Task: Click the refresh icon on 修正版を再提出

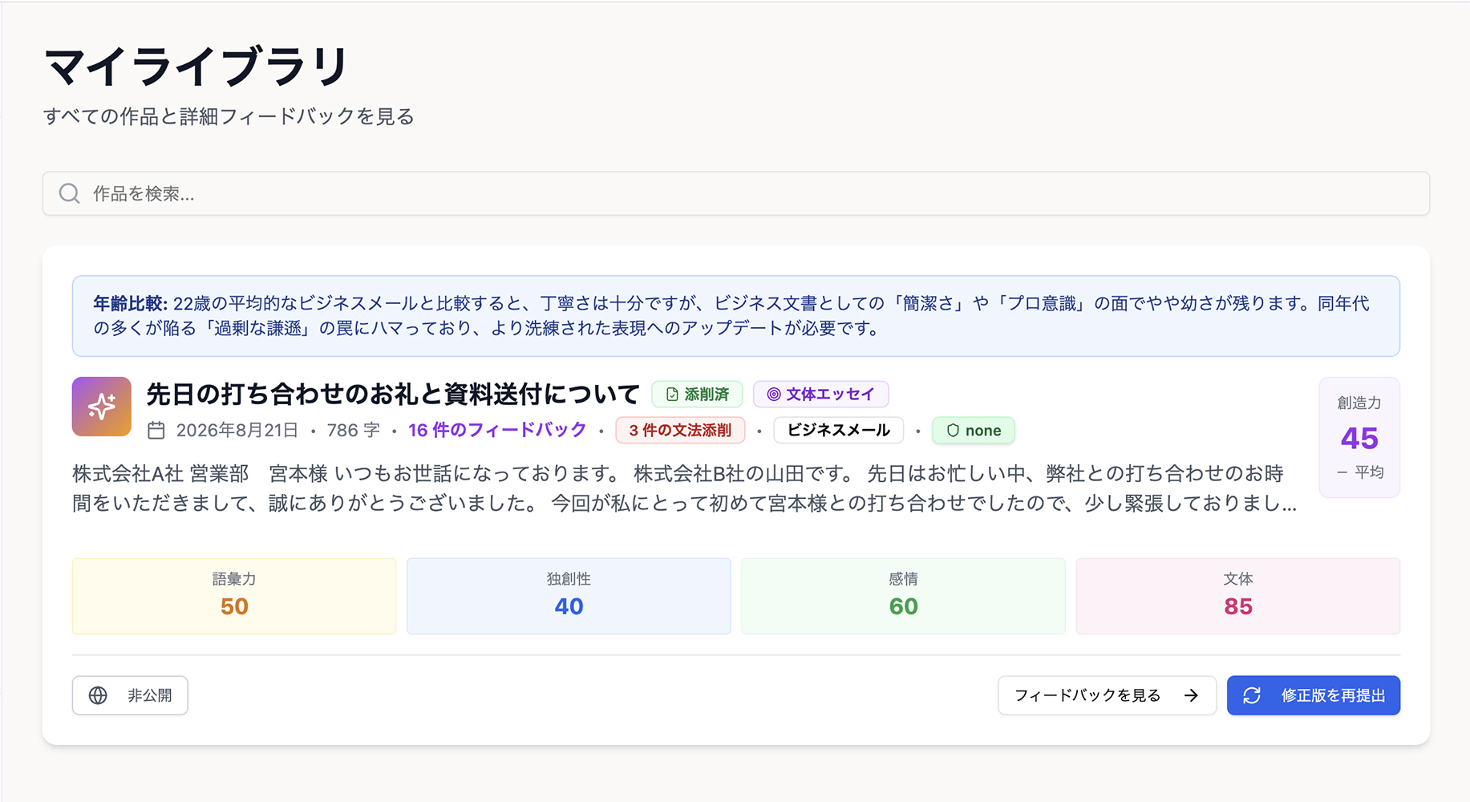Action: point(1252,695)
